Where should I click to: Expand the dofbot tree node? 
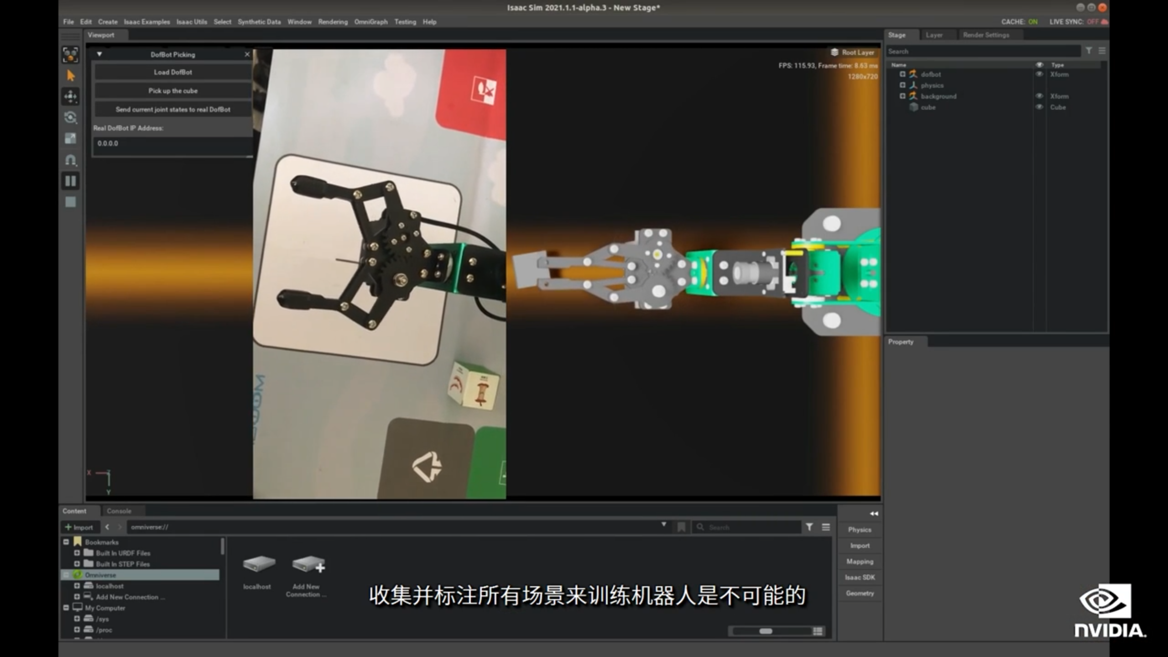click(902, 74)
